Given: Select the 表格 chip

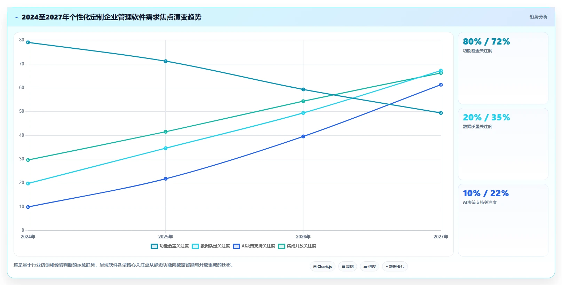Looking at the screenshot, I should (x=348, y=267).
